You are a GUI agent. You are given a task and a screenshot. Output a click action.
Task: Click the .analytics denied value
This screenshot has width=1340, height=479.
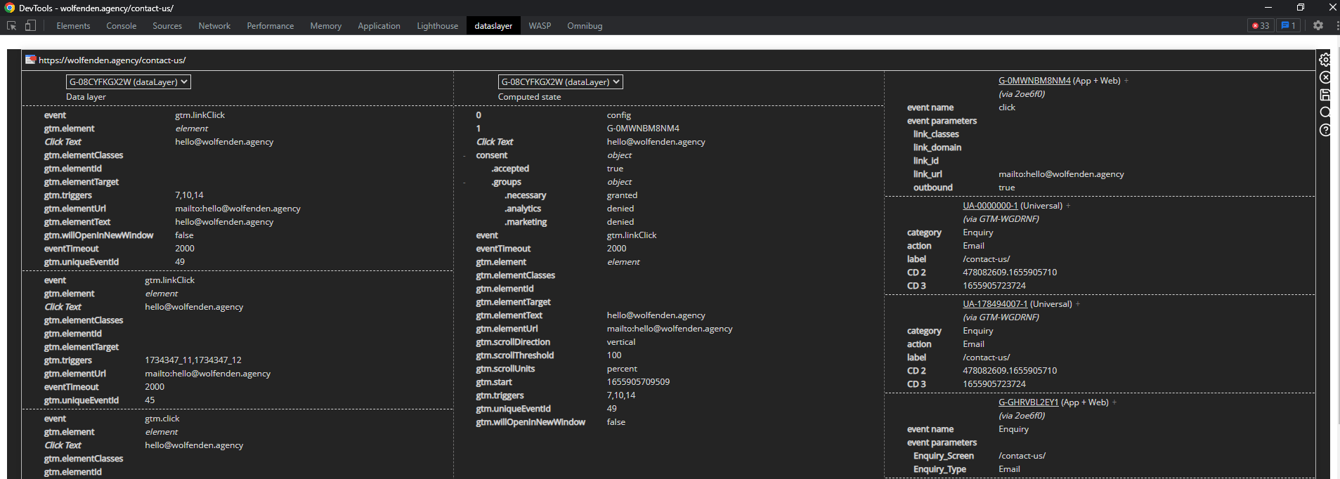coord(620,209)
